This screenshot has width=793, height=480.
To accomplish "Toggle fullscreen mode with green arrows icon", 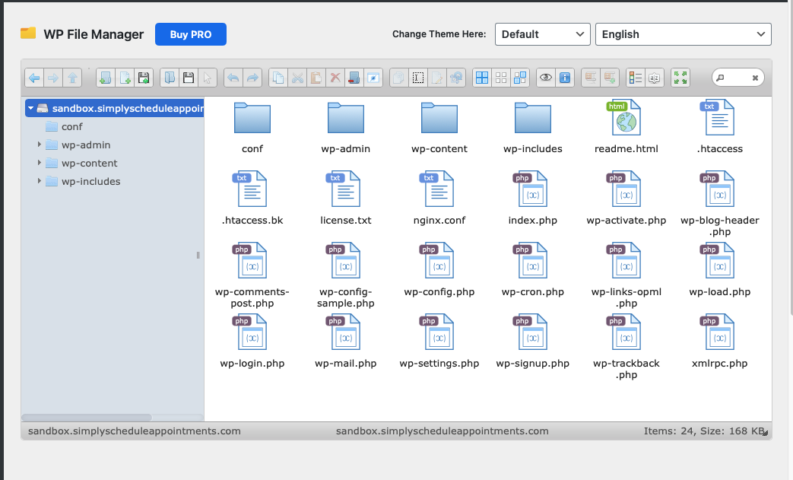I will (680, 78).
